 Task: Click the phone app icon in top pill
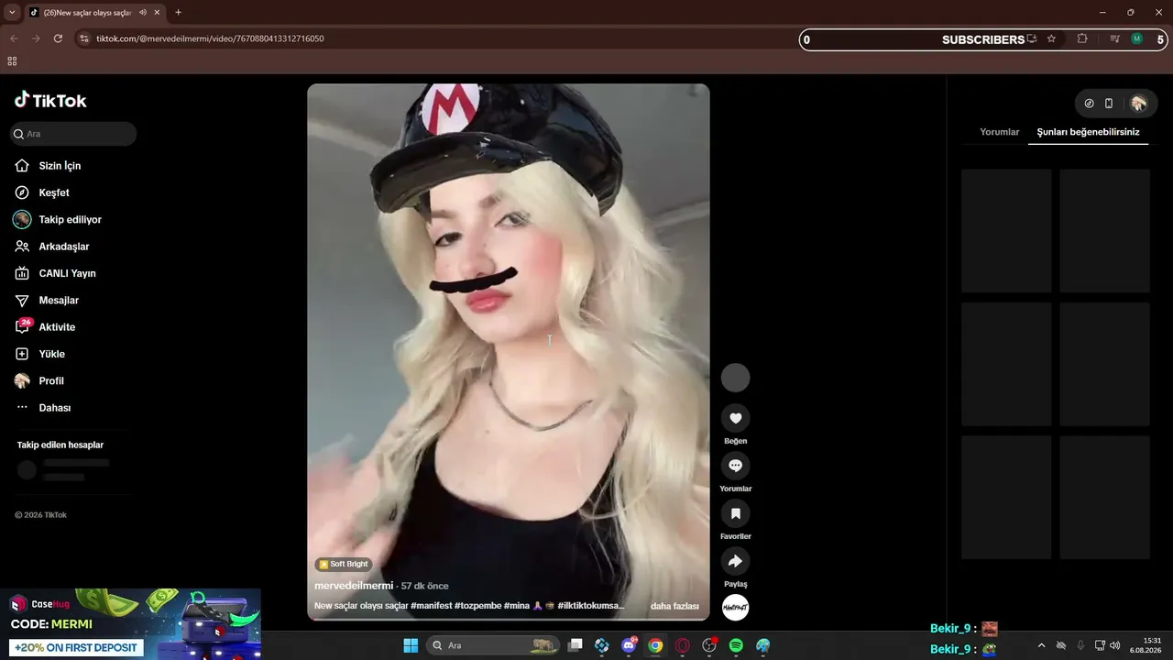tap(1109, 104)
